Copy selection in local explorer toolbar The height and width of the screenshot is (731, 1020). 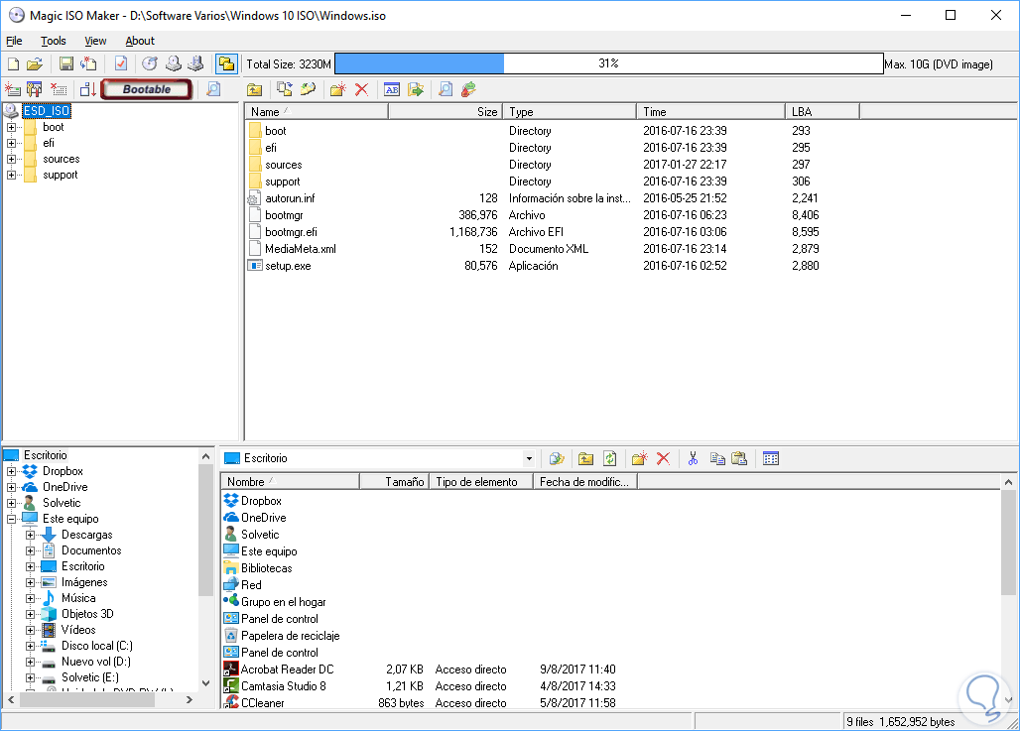click(x=717, y=458)
